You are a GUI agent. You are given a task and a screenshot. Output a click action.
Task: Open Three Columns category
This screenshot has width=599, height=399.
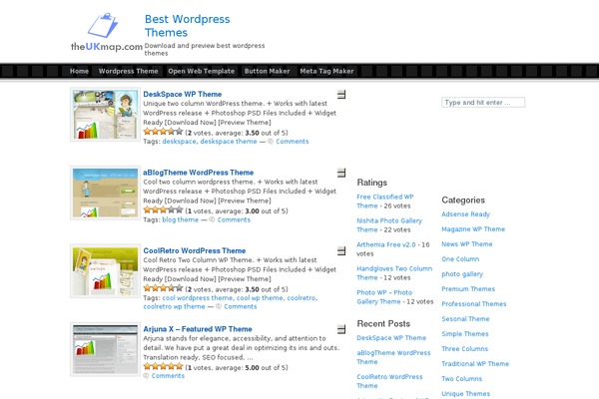tap(465, 348)
